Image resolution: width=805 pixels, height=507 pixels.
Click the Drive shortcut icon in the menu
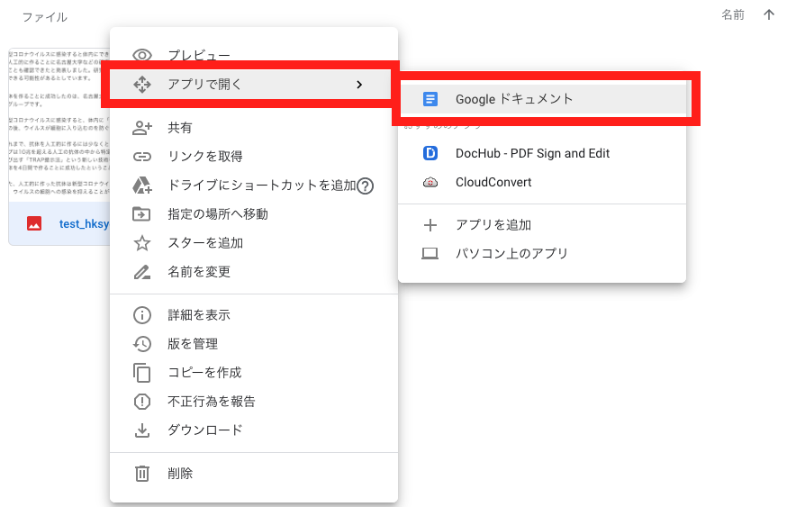(x=142, y=186)
